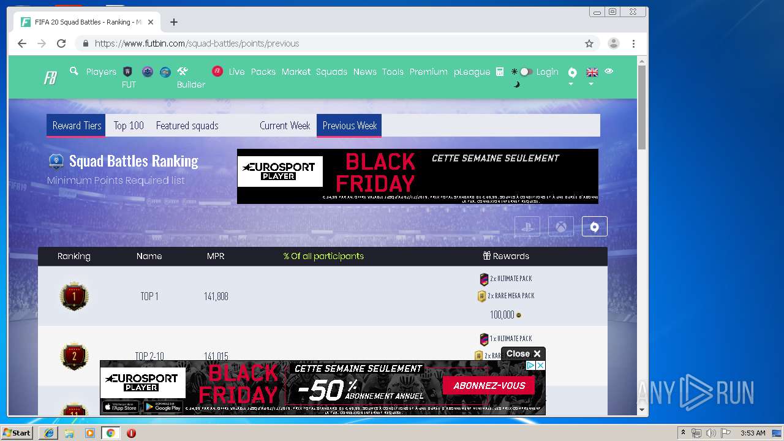The image size is (784, 441).
Task: Click the search magnifier icon in navbar
Action: pos(74,72)
